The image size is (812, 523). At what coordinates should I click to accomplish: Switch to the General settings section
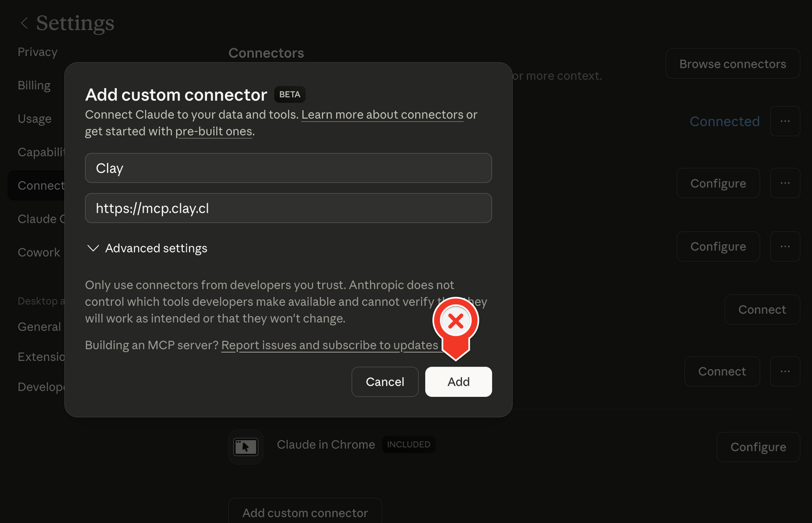point(39,326)
